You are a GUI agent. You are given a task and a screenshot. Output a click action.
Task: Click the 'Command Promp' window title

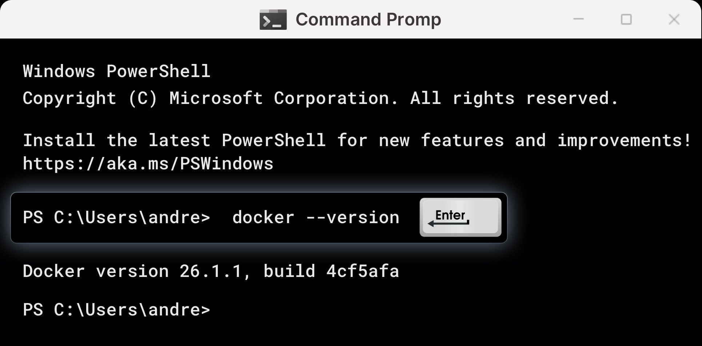pos(368,20)
